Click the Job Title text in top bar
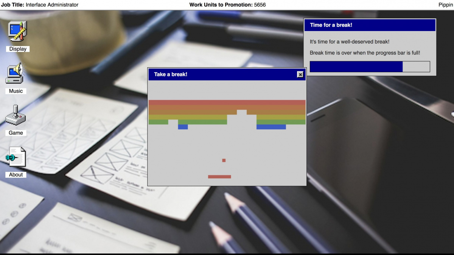 [40, 5]
